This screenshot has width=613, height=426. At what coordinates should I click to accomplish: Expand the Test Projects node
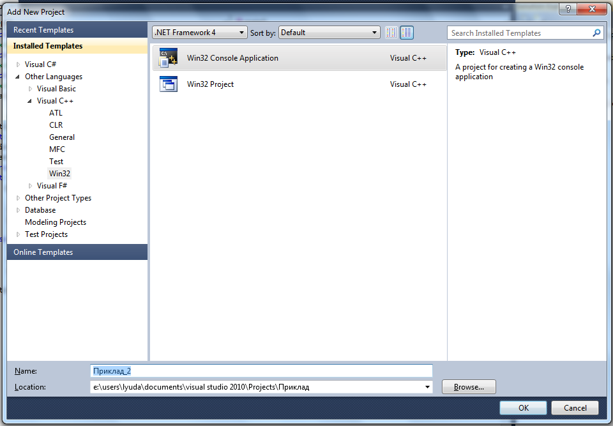click(18, 234)
